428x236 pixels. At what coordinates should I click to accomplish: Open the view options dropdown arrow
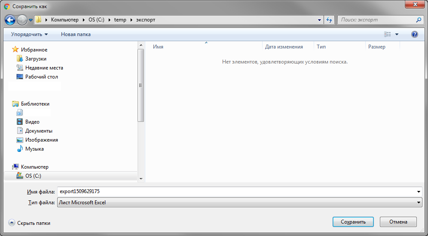point(397,34)
